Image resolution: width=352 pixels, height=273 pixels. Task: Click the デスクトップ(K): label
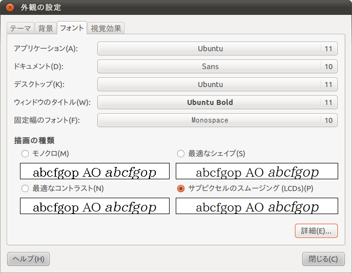[39, 85]
